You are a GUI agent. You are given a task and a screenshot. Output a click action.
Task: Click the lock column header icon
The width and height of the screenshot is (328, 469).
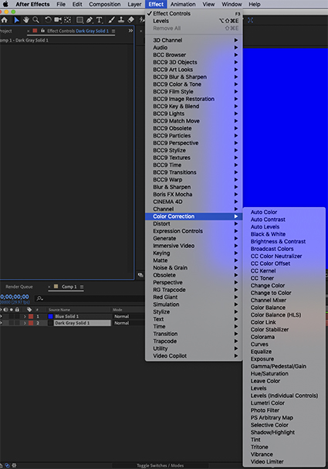pos(17,310)
